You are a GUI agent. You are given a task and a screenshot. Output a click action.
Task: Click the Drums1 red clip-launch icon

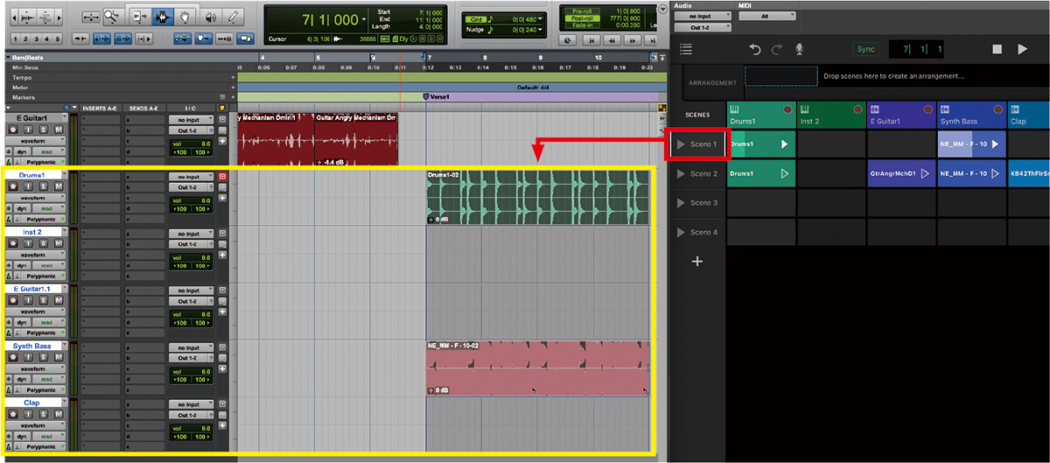222,177
